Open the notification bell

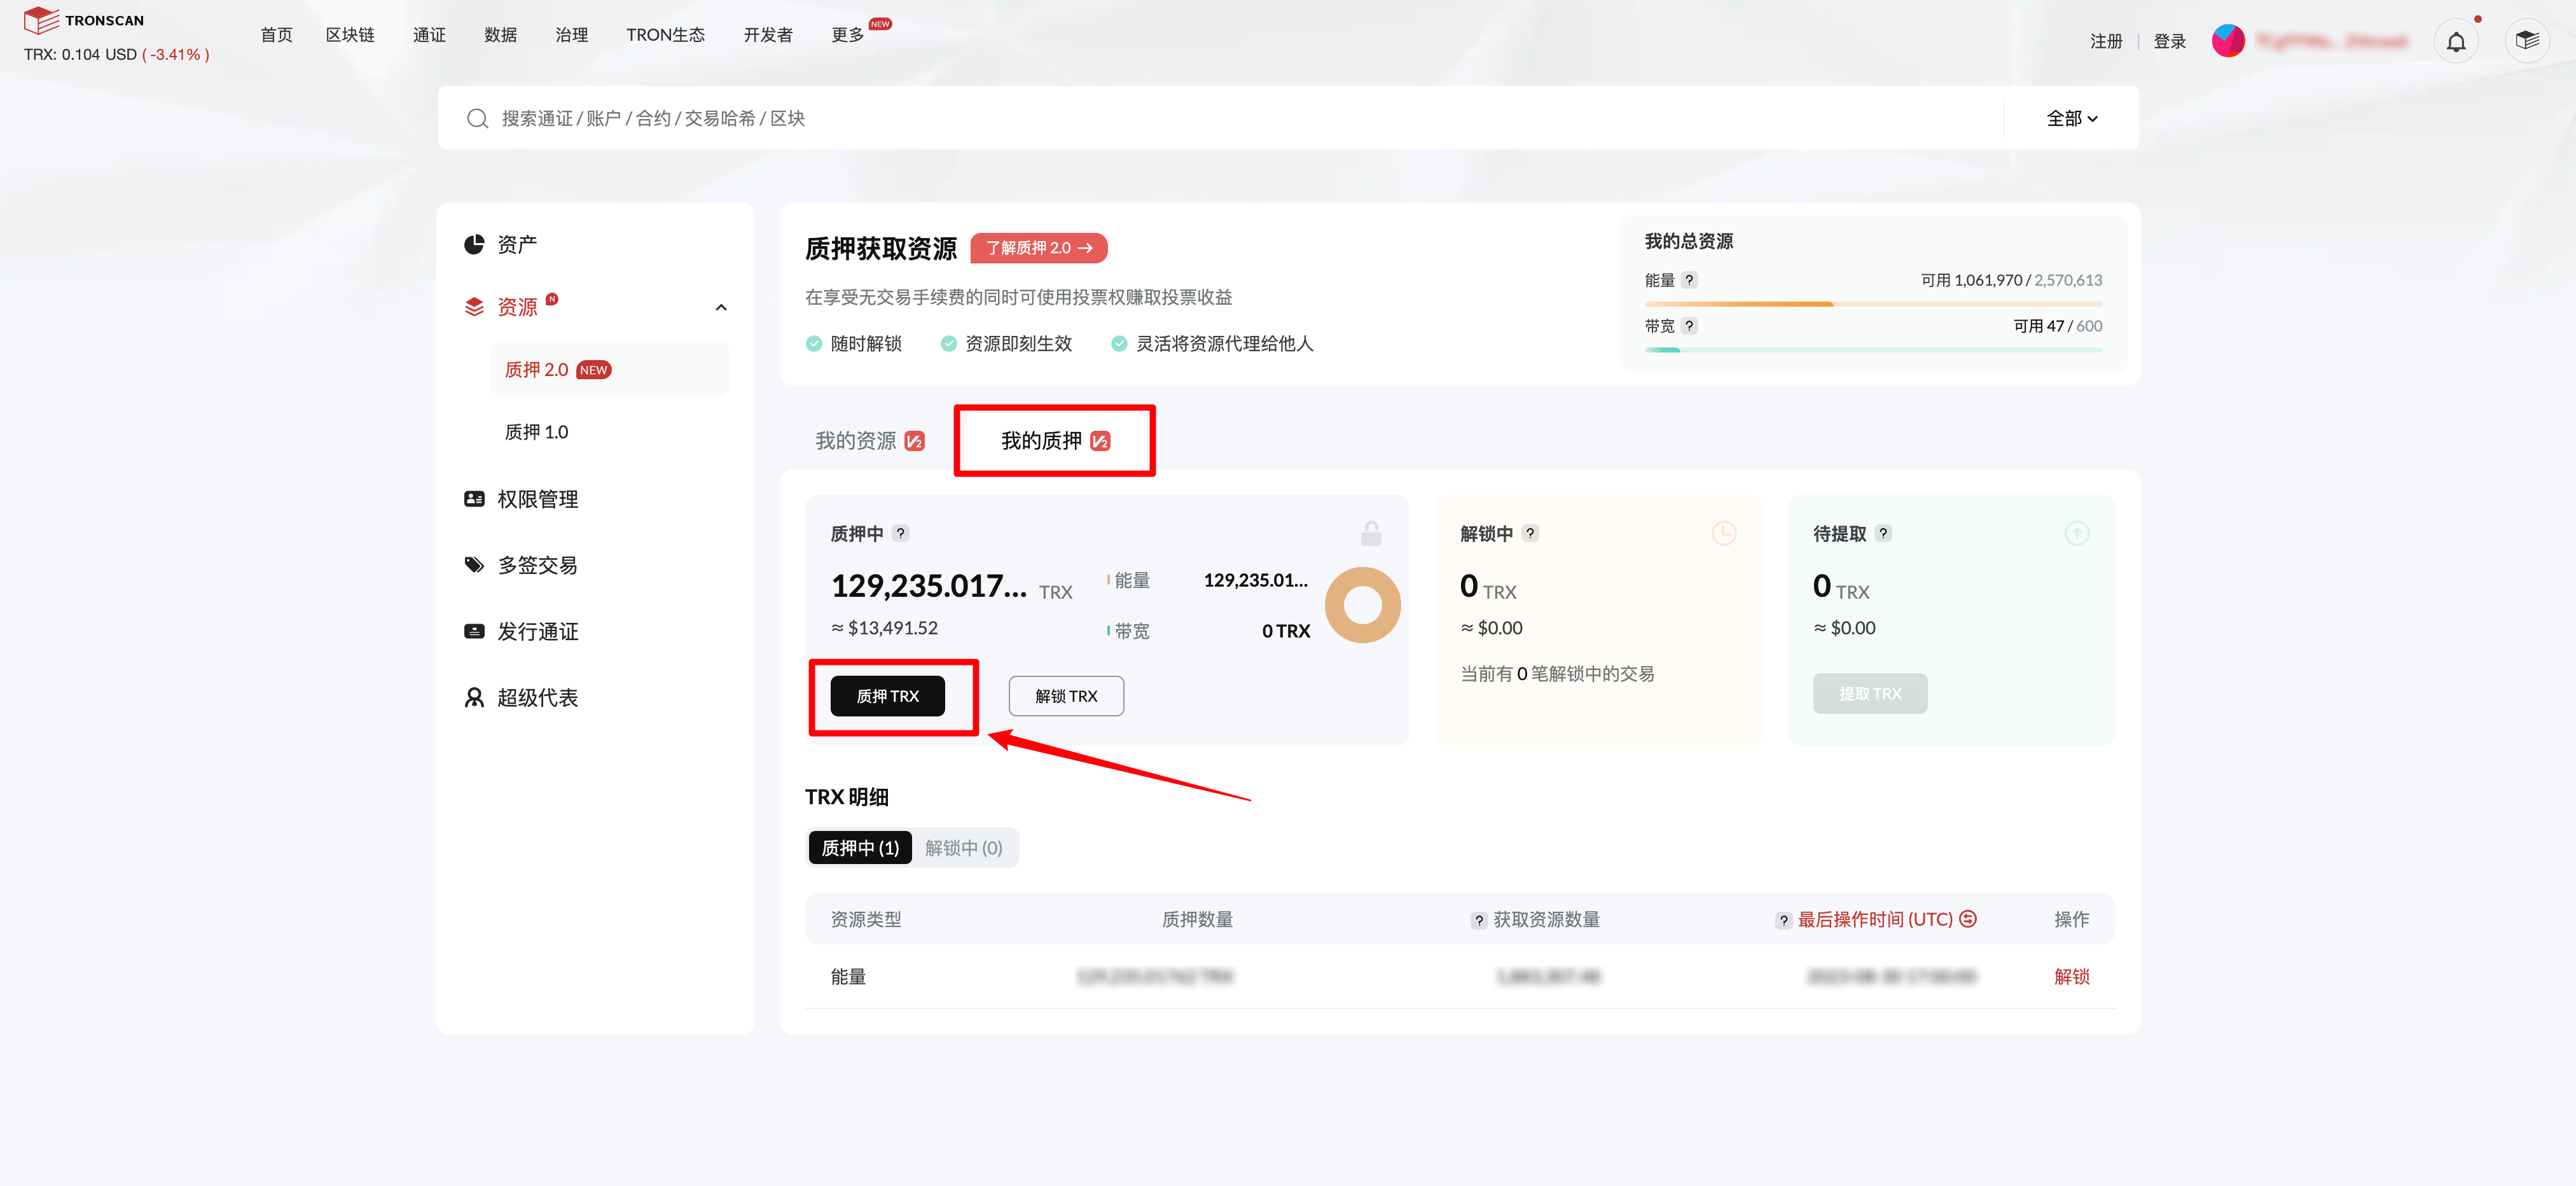[x=2456, y=40]
